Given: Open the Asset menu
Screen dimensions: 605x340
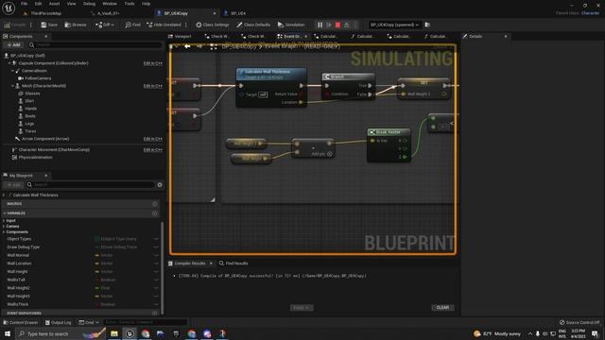Looking at the screenshot, I should (55, 4).
